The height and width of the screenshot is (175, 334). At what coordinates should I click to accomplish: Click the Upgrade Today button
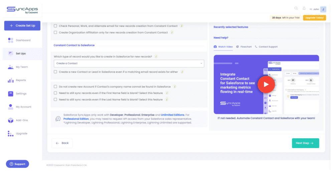point(314,18)
